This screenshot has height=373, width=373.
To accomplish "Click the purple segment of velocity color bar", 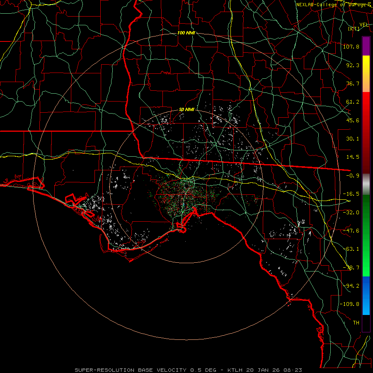I will pyautogui.click(x=366, y=46).
